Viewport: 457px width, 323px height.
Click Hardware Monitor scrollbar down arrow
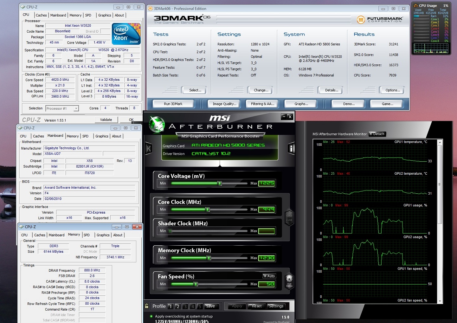point(440,301)
